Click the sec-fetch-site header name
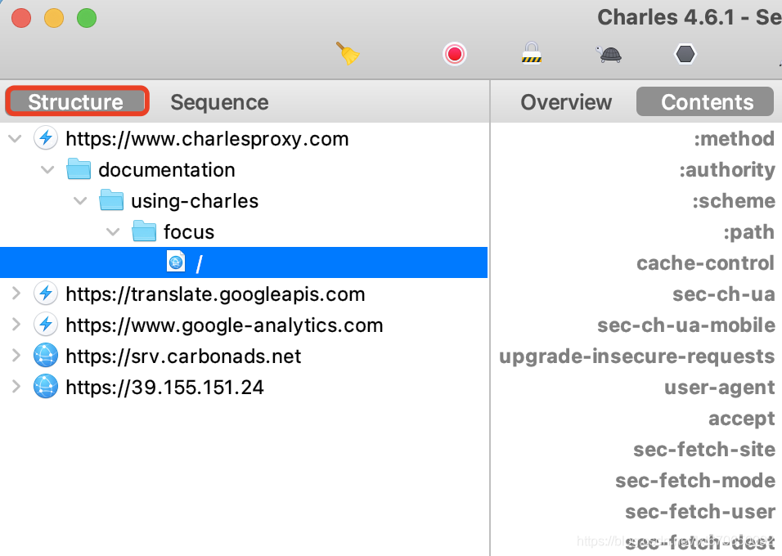This screenshot has height=556, width=782. point(704,449)
